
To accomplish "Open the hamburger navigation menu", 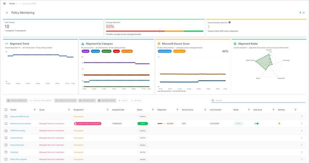I will (x=5, y=4).
